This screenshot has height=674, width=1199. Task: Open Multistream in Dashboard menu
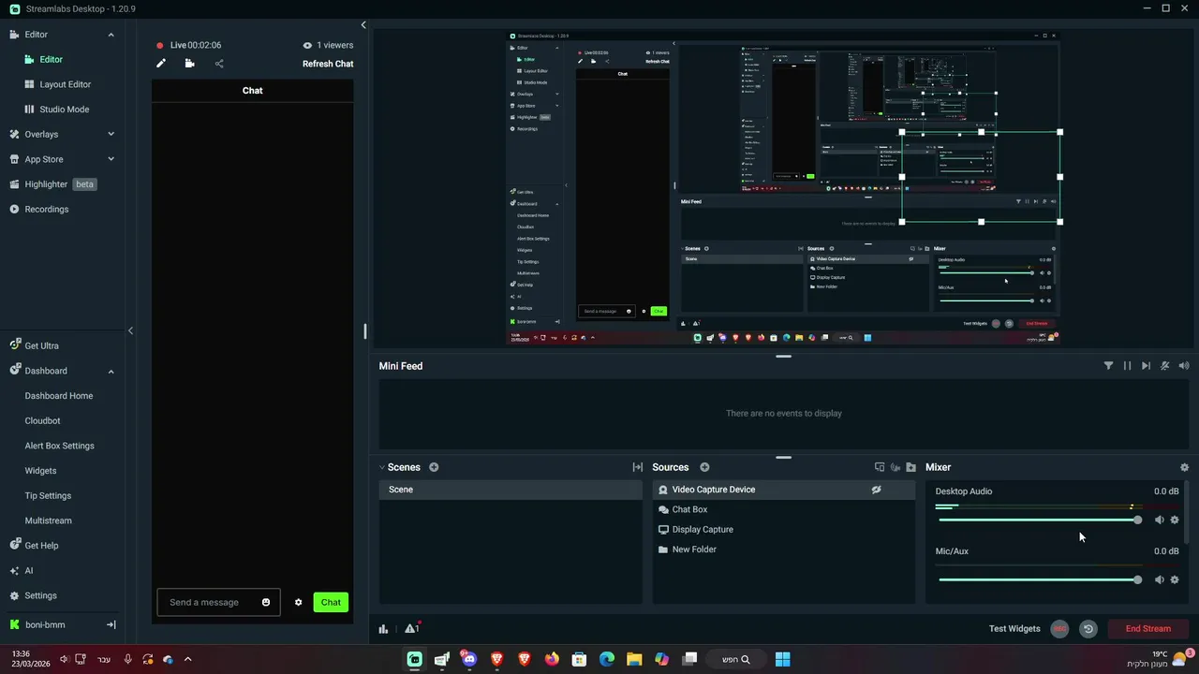tap(48, 520)
